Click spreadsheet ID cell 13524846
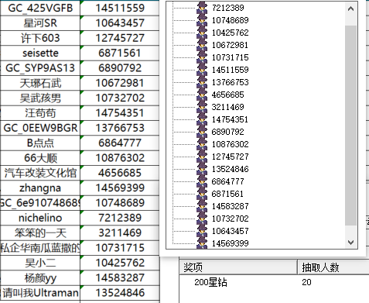This screenshot has height=303, width=369. point(120,293)
